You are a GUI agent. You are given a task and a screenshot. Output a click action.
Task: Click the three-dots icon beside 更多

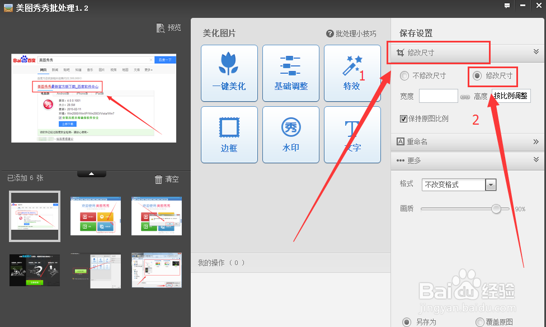pyautogui.click(x=401, y=160)
